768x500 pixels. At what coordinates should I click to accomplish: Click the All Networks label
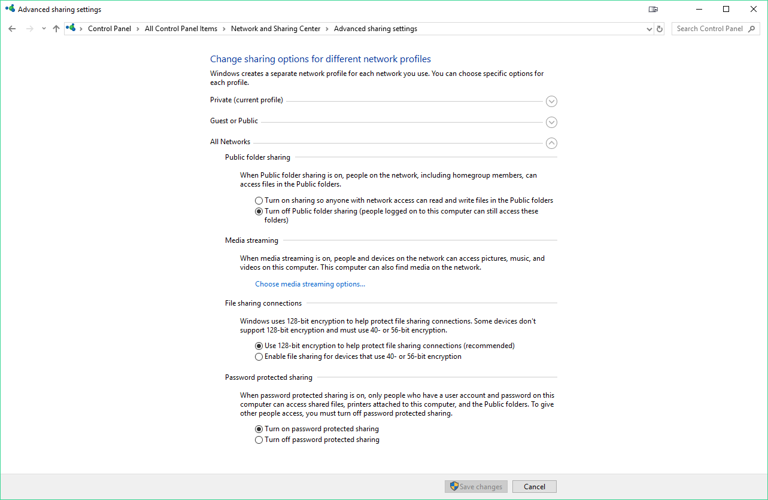(x=230, y=142)
